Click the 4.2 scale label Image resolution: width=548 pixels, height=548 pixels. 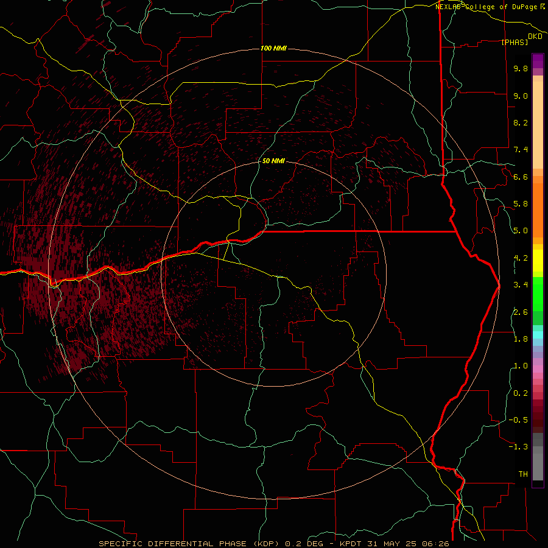coord(521,258)
